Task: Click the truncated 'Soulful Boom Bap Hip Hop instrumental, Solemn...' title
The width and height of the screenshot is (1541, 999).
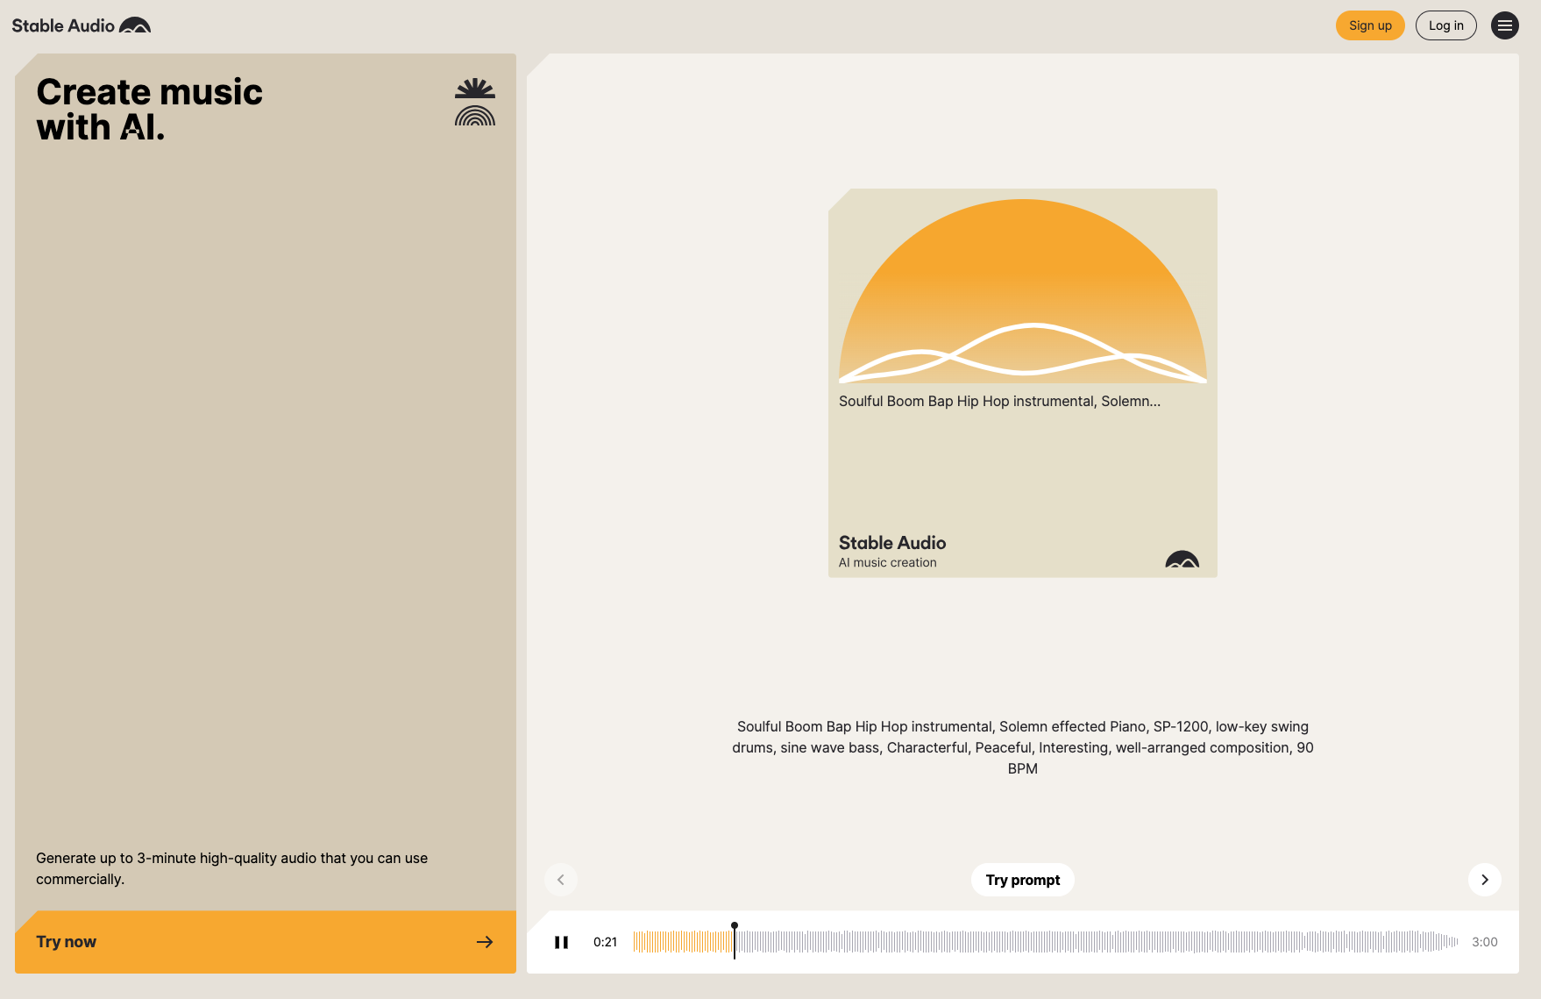Action: click(x=999, y=401)
